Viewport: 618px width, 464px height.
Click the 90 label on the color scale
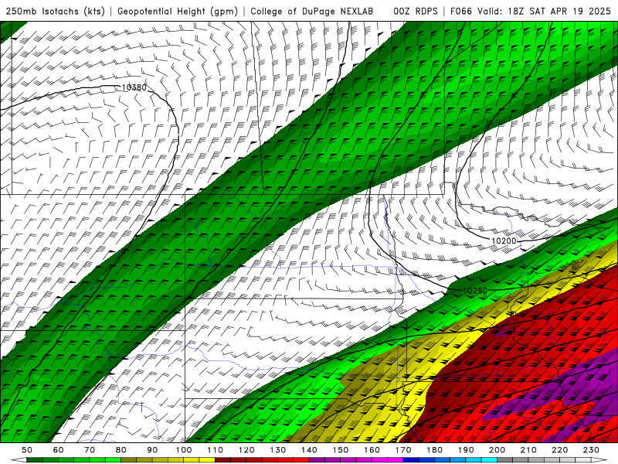click(152, 450)
